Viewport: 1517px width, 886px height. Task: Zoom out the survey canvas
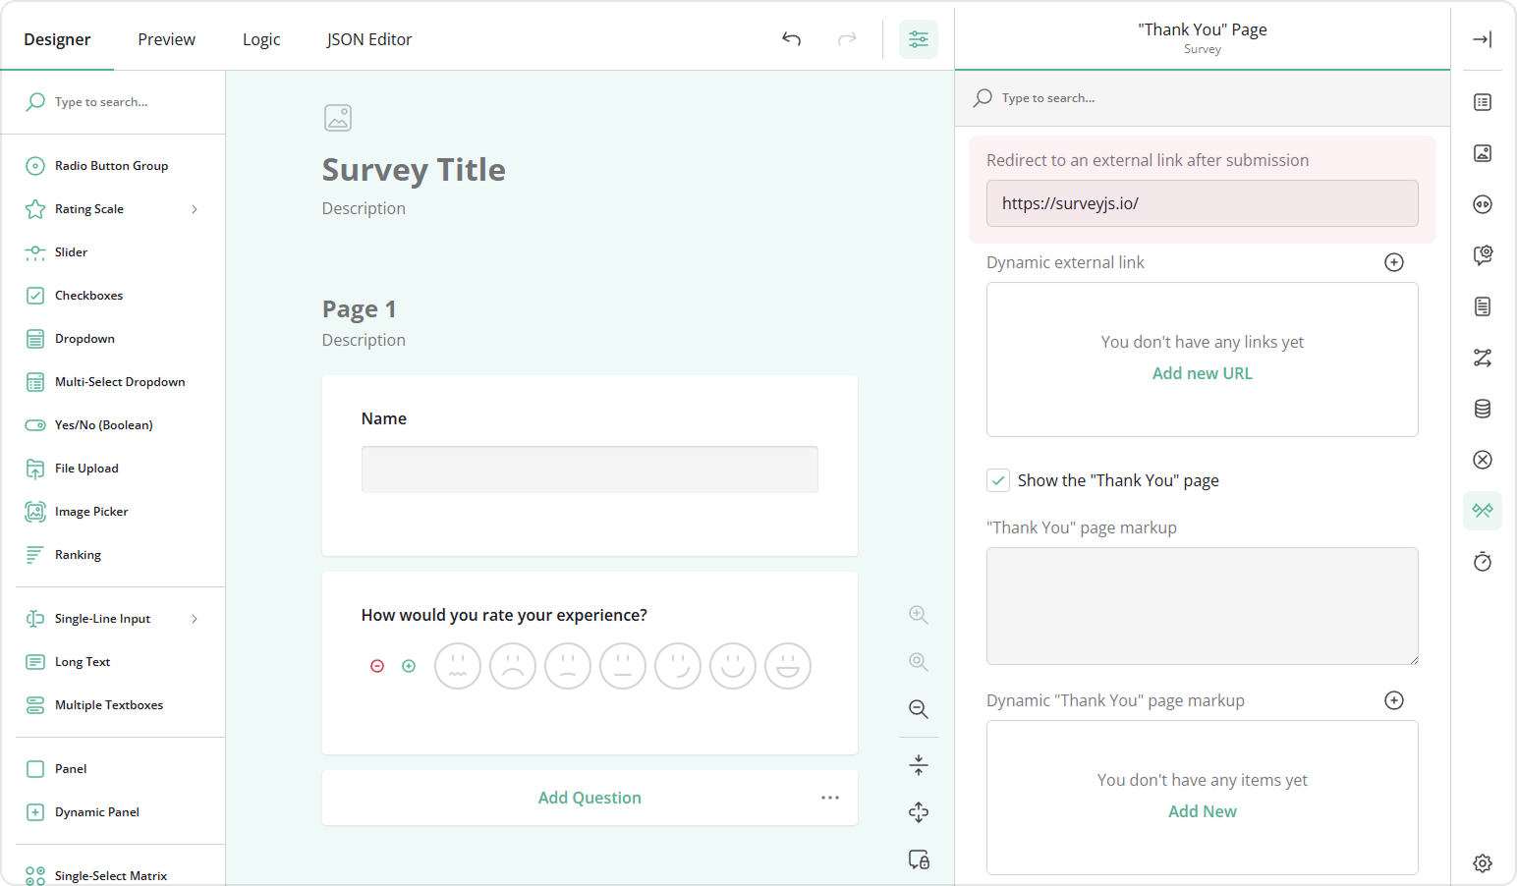(918, 709)
